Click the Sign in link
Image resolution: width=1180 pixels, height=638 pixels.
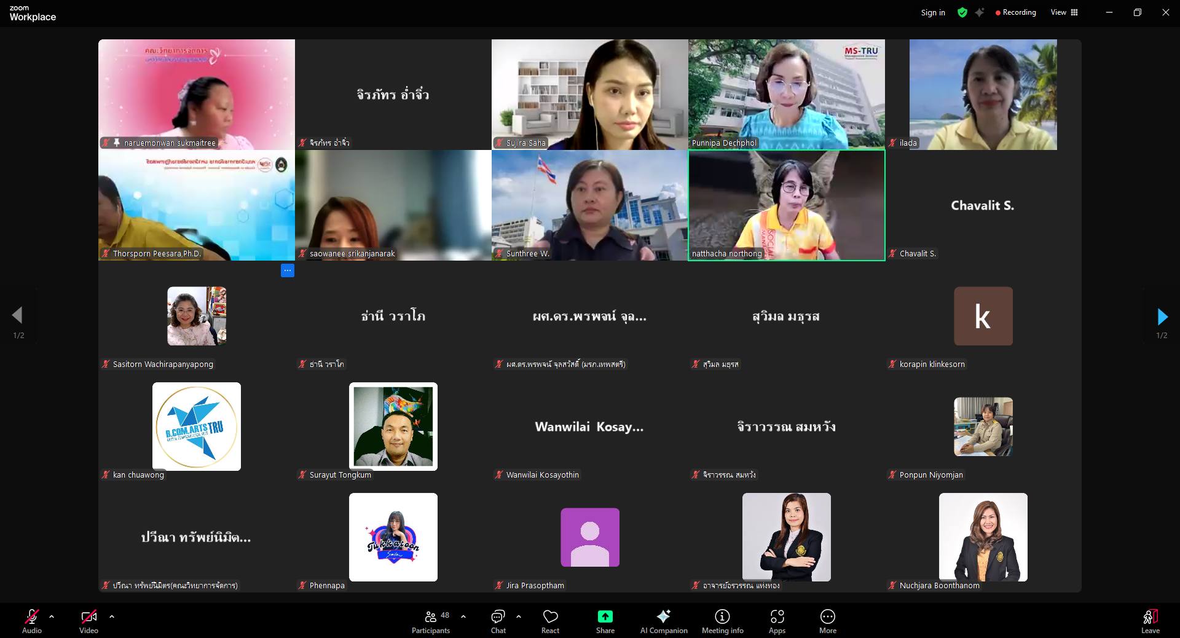(932, 12)
